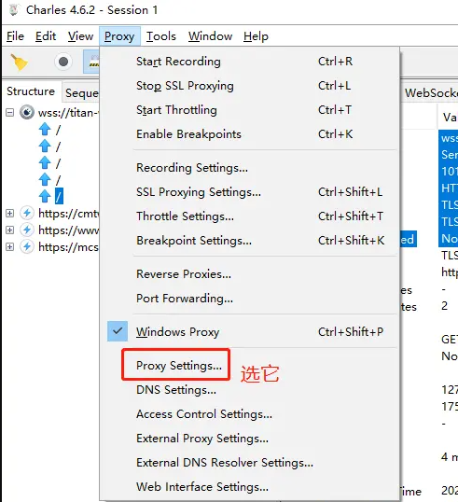Switch to the Sequence tab
This screenshot has height=502, width=458.
click(x=81, y=93)
